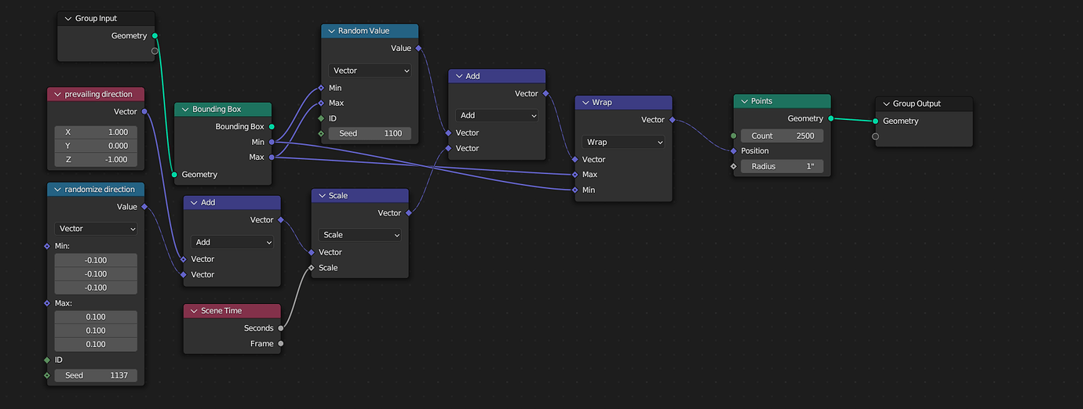Click Count field with value 2500
This screenshot has width=1083, height=409.
click(x=782, y=136)
